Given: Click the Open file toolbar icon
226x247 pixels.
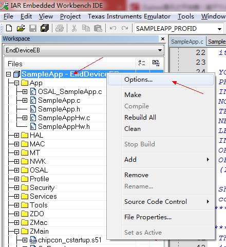Looking at the screenshot, I should [21, 28].
